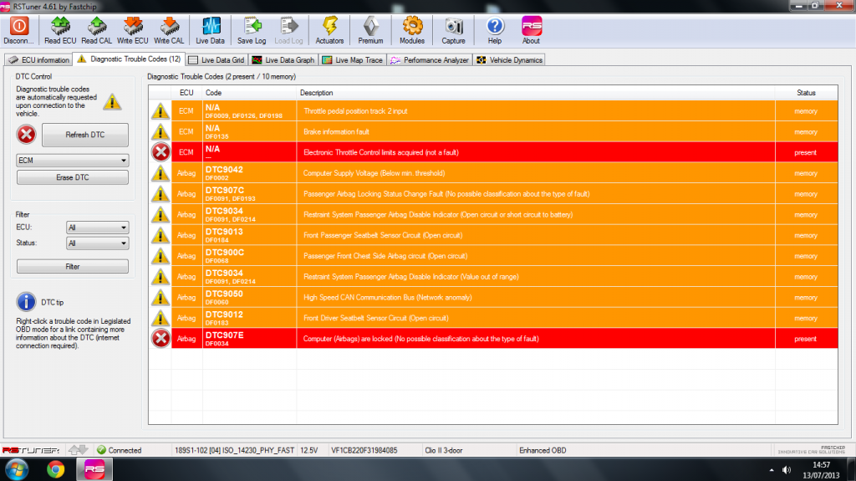
Task: Open the Windows Start menu
Action: (17, 469)
